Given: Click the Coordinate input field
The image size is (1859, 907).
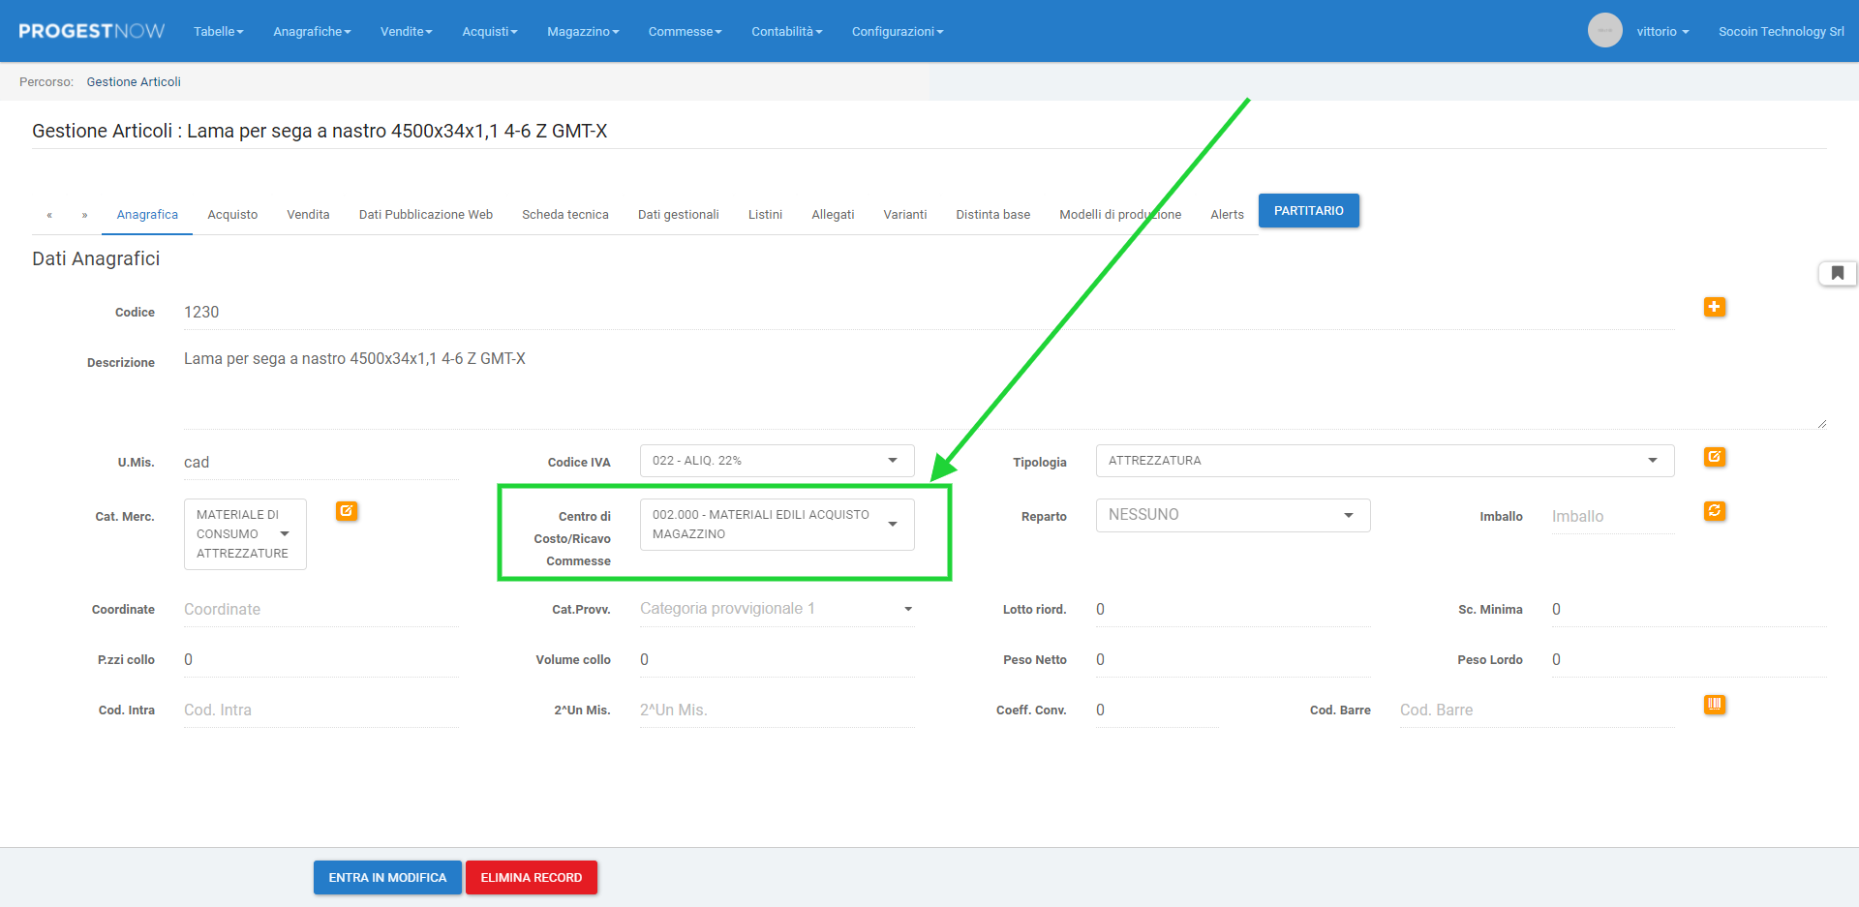Looking at the screenshot, I should point(320,610).
